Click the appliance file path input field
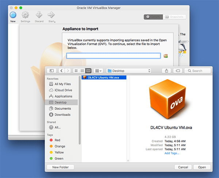Image resolution: width=219 pixels, height=178 pixels. pos(114,56)
